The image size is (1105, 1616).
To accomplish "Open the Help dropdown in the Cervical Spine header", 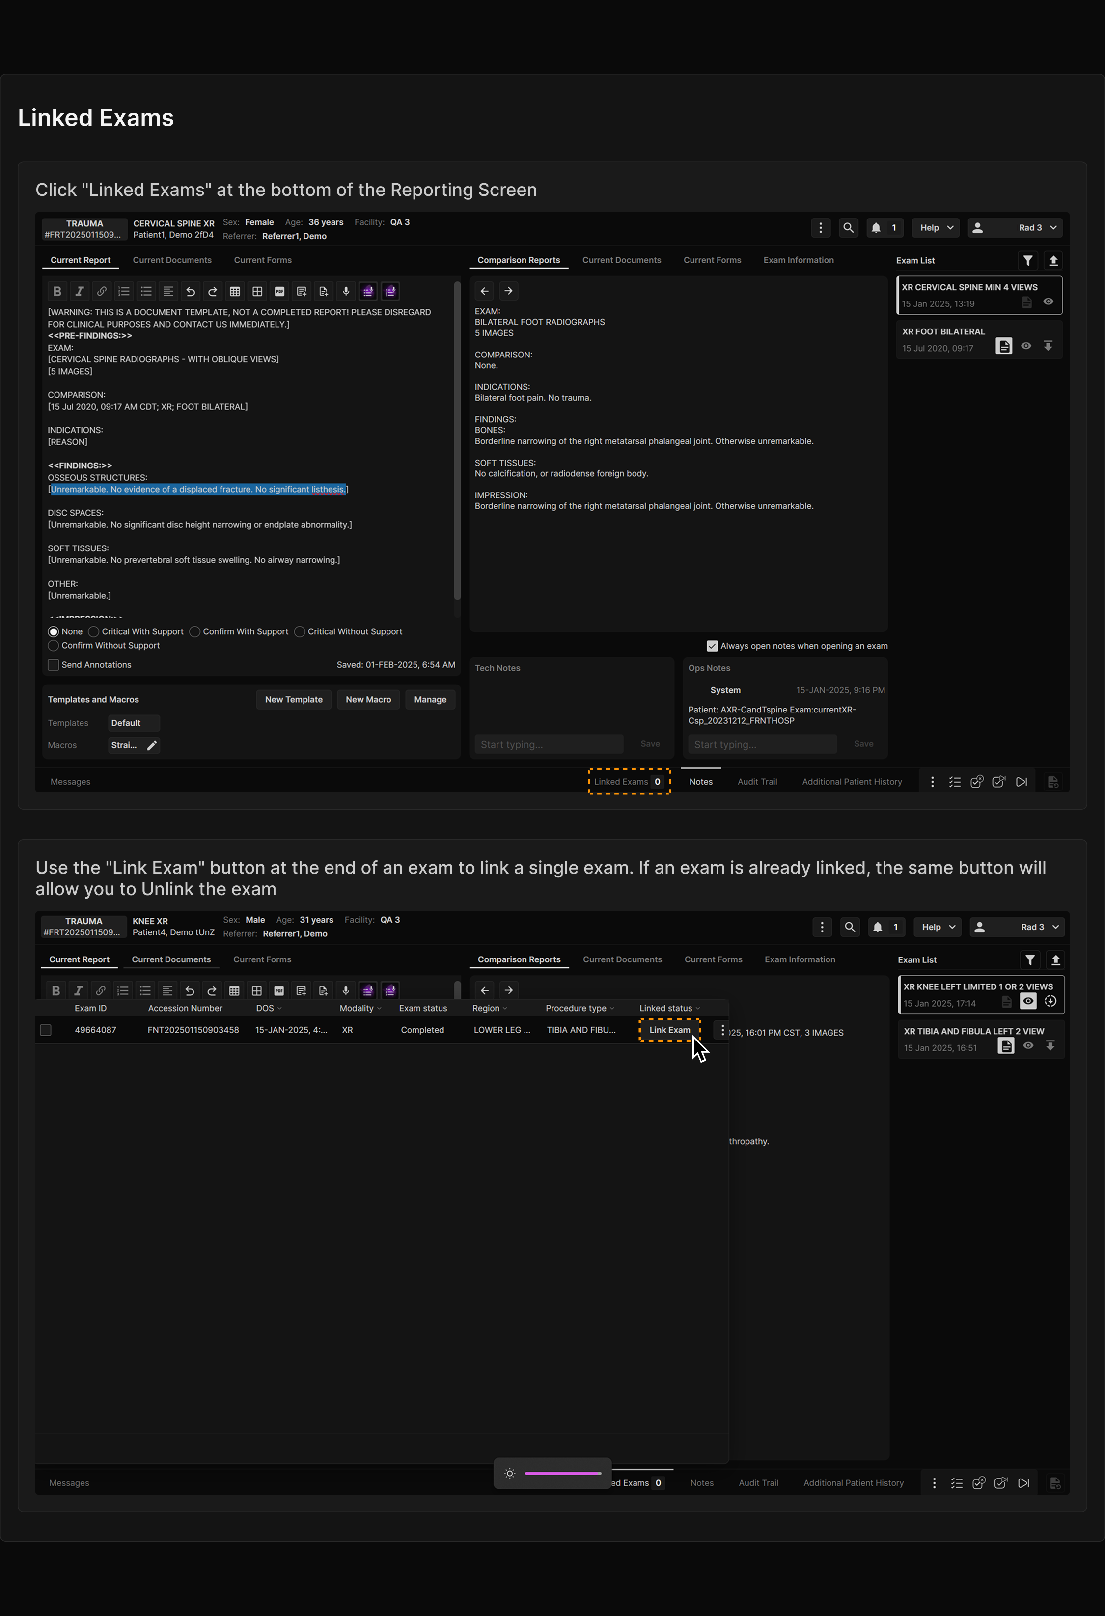I will 936,228.
